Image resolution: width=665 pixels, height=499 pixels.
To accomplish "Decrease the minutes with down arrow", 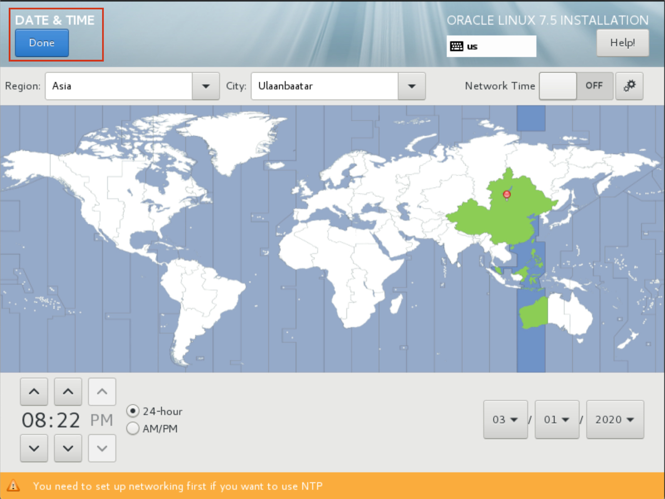I will tap(68, 448).
